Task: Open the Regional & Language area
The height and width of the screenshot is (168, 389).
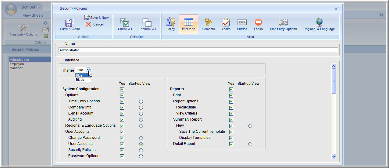Action: (x=319, y=24)
